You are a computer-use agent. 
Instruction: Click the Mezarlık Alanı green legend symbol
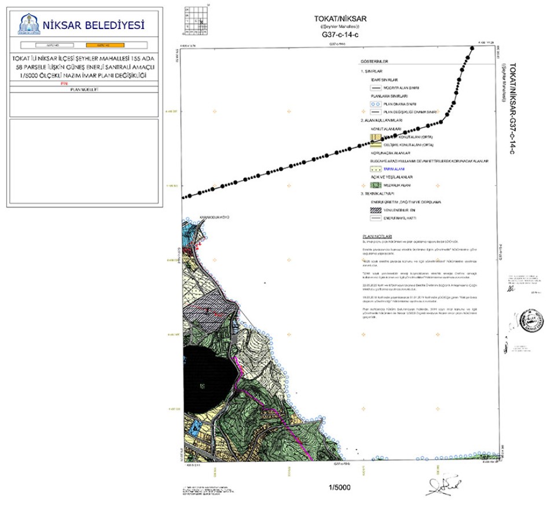375,184
